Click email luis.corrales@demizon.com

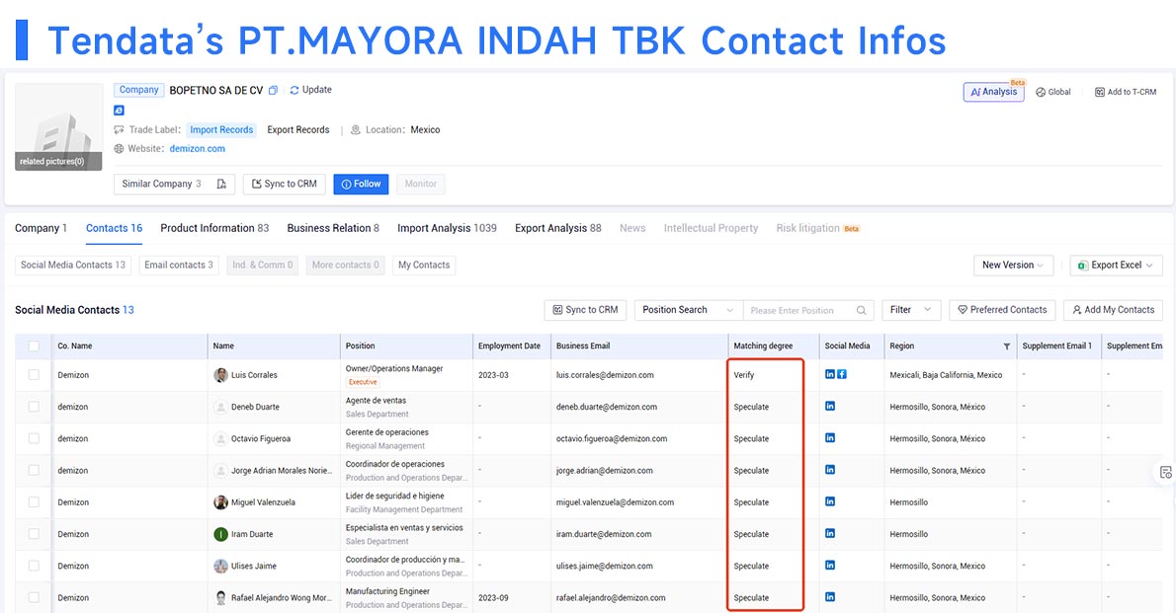coord(605,375)
